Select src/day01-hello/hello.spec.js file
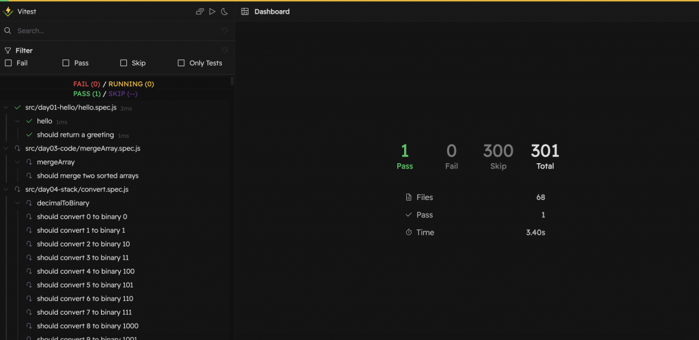This screenshot has height=340, width=699. coord(71,108)
